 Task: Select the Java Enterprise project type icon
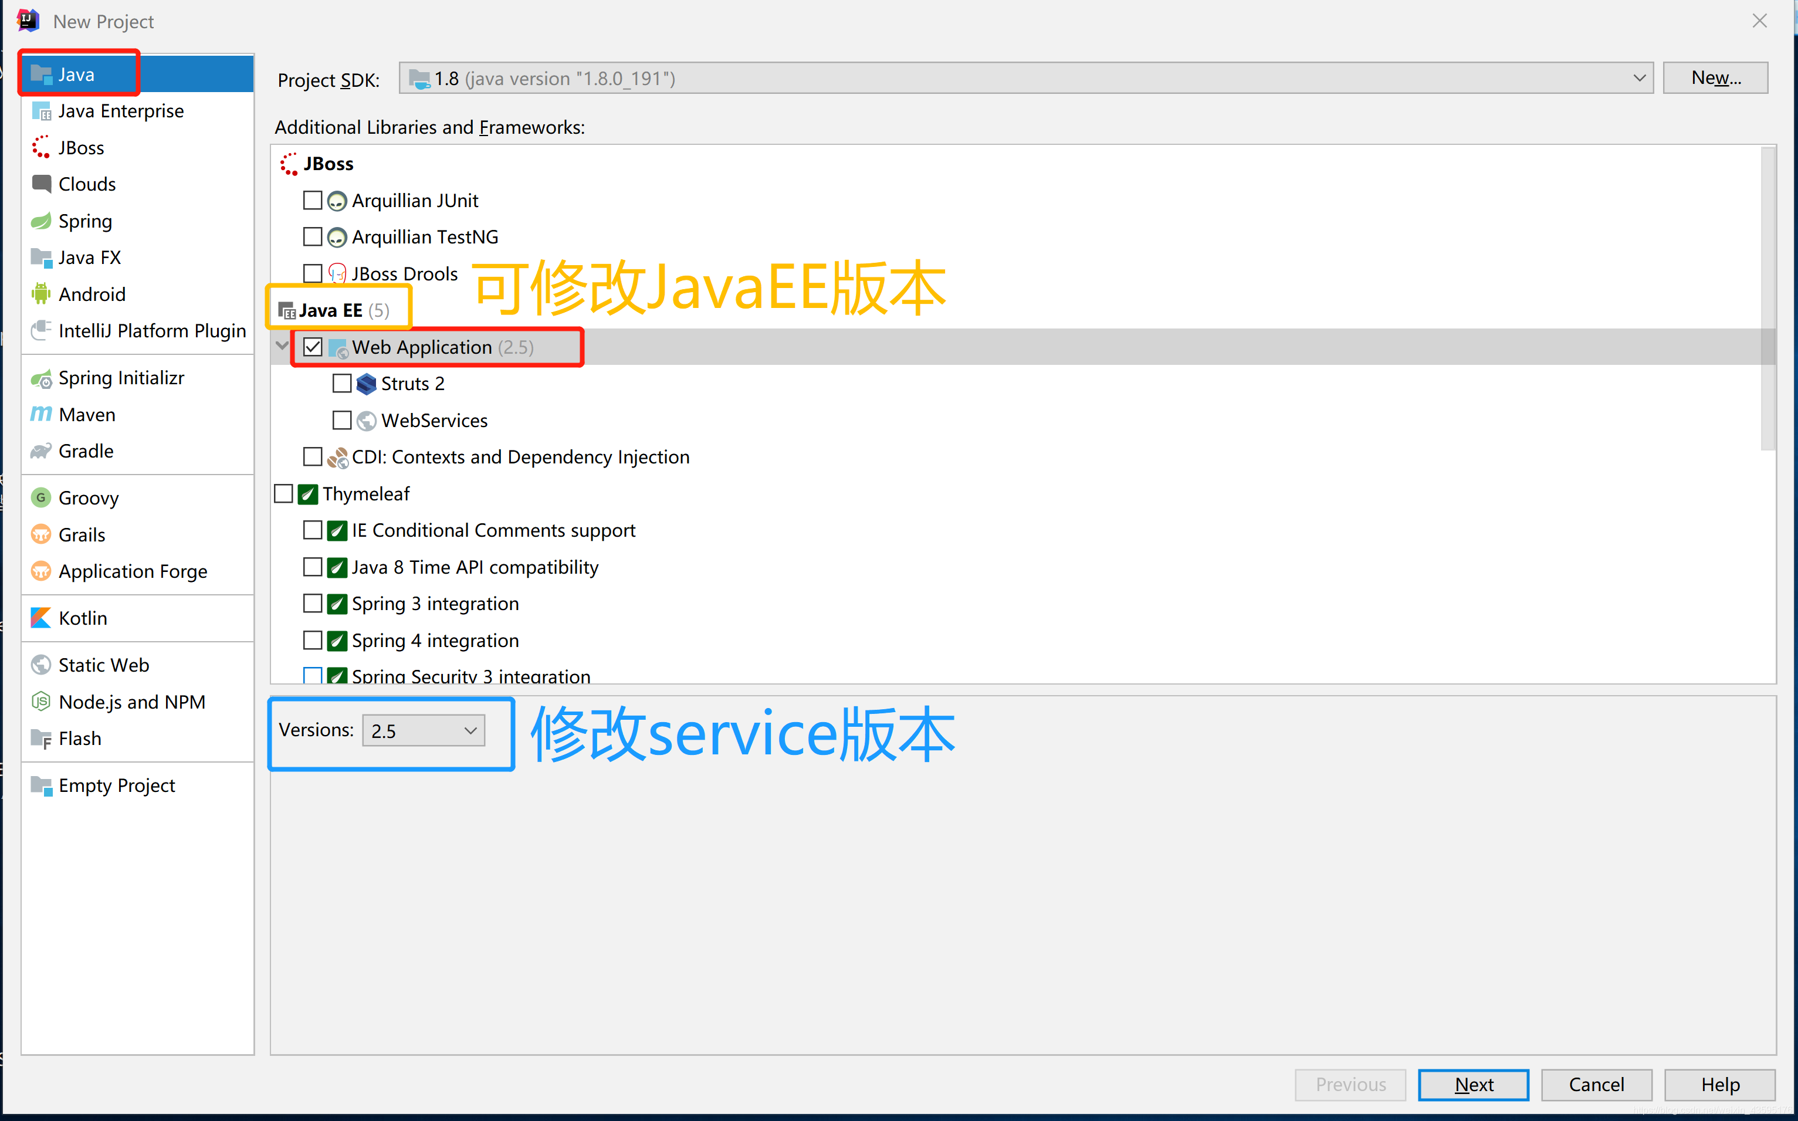[x=42, y=111]
